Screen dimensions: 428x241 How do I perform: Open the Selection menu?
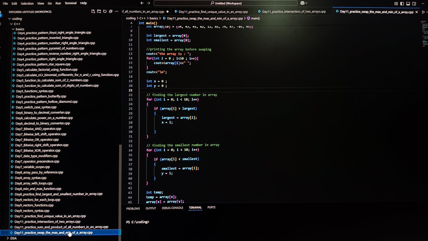tap(27, 3)
